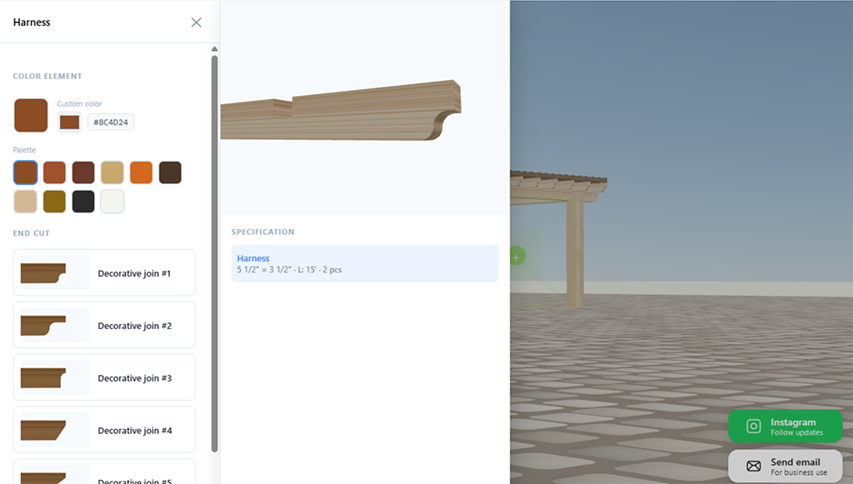Click the envelope email icon

753,466
